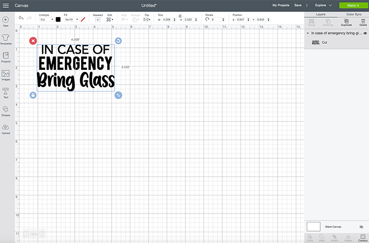Click the Rotate angle input field
The width and height of the screenshot is (369, 243).
click(x=216, y=20)
